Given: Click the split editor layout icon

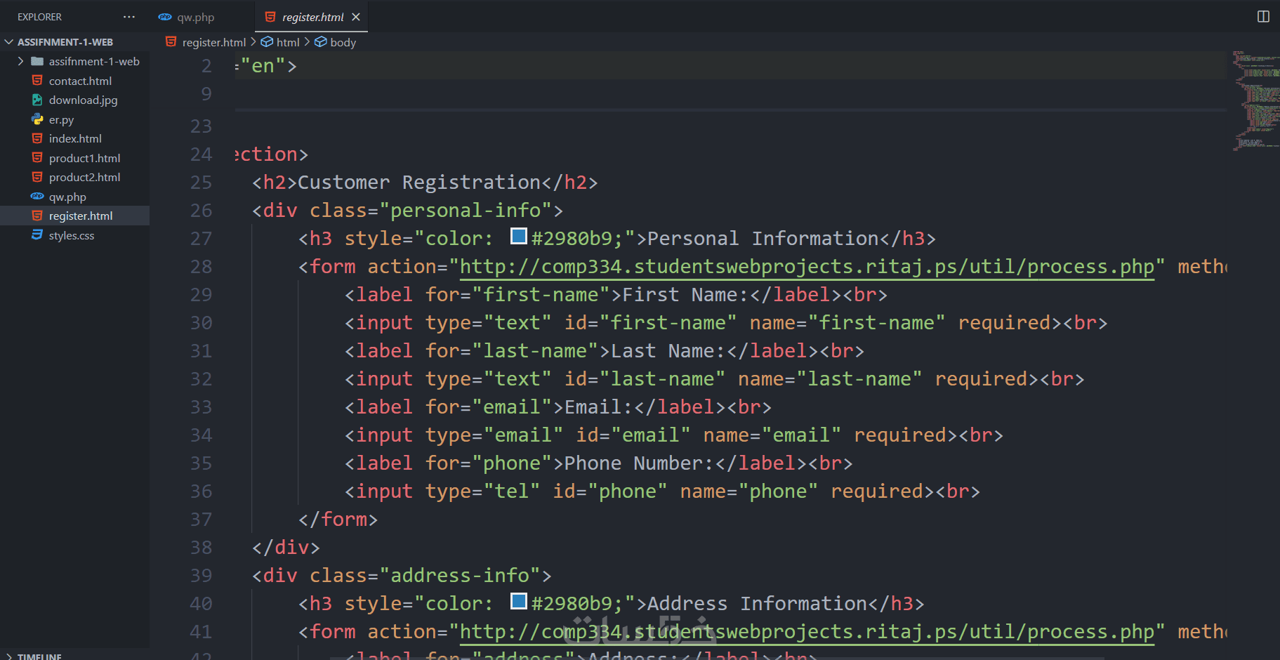Looking at the screenshot, I should 1263,17.
